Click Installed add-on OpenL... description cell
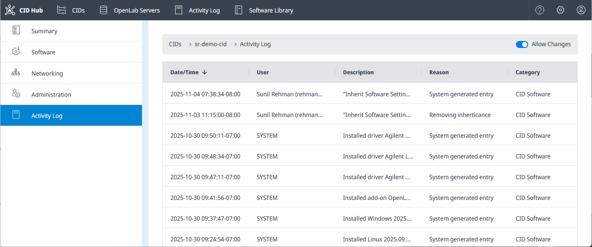 pos(377,198)
